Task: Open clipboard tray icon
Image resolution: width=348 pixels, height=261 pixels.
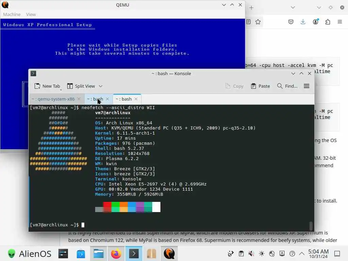Action: [x=241, y=254]
